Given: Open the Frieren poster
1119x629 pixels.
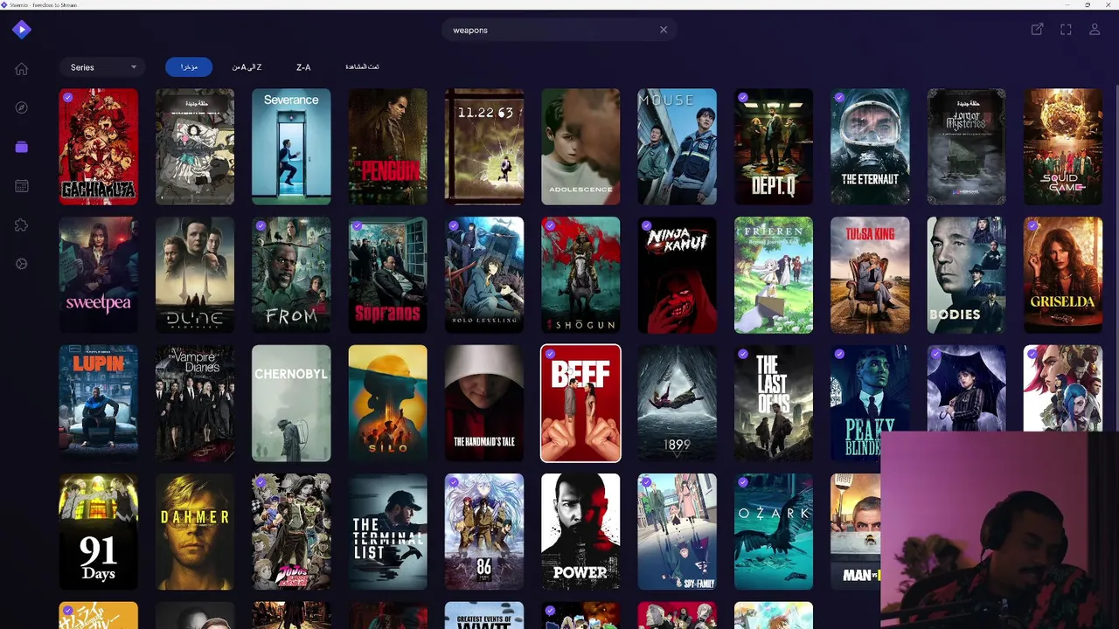Looking at the screenshot, I should pyautogui.click(x=774, y=275).
